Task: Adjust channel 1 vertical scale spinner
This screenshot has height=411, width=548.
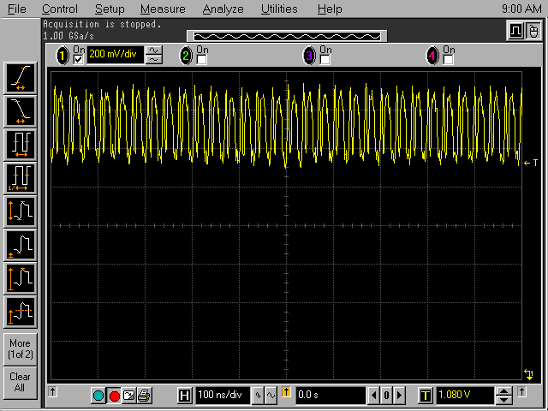Action: [154, 55]
